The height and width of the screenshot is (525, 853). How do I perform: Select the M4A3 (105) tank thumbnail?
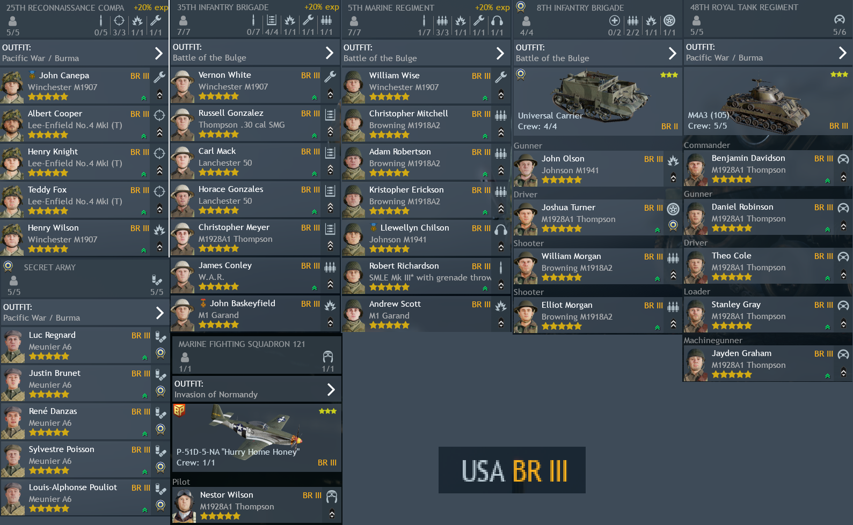pos(768,101)
